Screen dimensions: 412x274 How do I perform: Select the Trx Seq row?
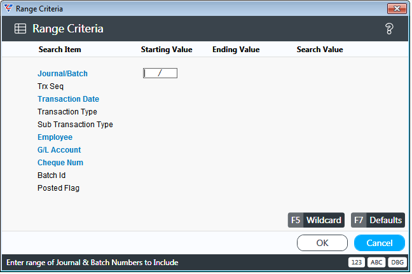tap(50, 86)
